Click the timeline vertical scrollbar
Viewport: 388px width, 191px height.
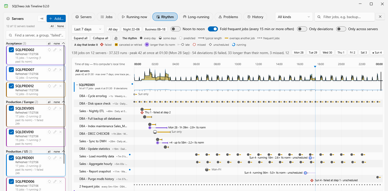point(381,81)
